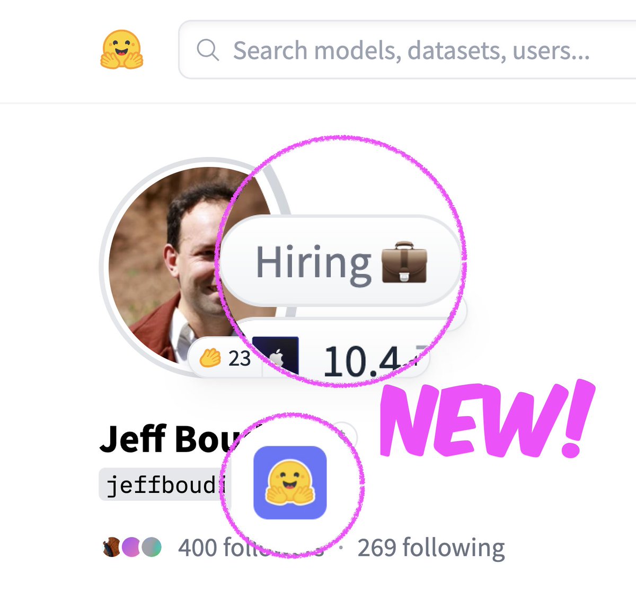The image size is (636, 609).
Task: Click the clapping hands 23 badge
Action: pos(224,359)
